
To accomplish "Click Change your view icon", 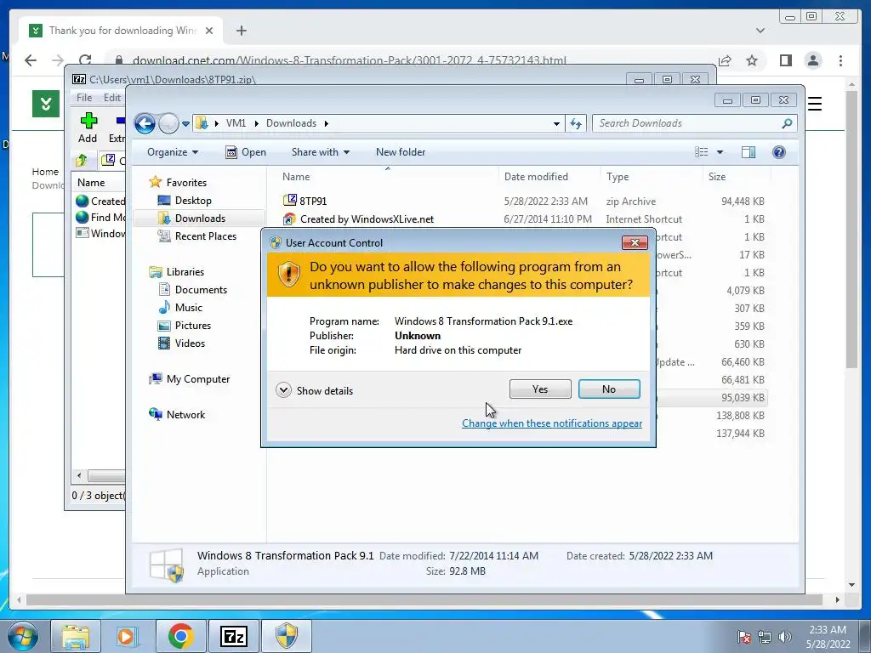I will [x=702, y=152].
